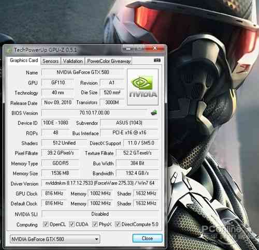
Task: Click the GPU-Z window title text
Action: point(45,50)
